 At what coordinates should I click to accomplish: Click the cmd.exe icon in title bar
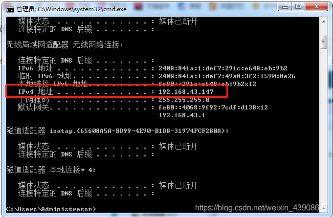[10, 9]
